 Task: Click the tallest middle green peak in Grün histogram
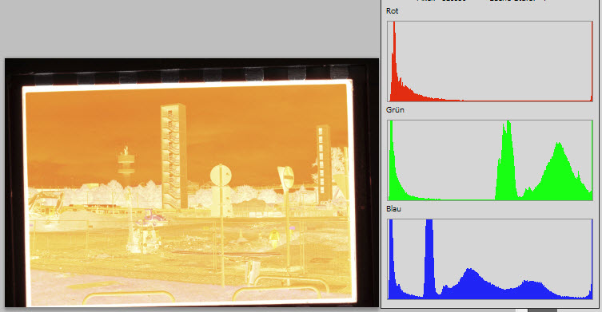(506, 159)
